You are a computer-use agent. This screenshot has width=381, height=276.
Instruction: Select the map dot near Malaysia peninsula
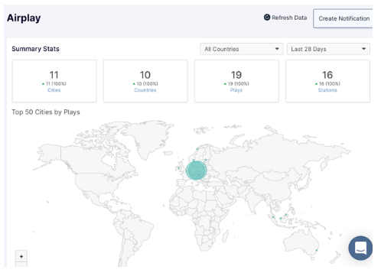tap(273, 217)
